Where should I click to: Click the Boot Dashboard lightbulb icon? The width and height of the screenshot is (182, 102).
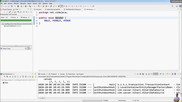point(26,77)
